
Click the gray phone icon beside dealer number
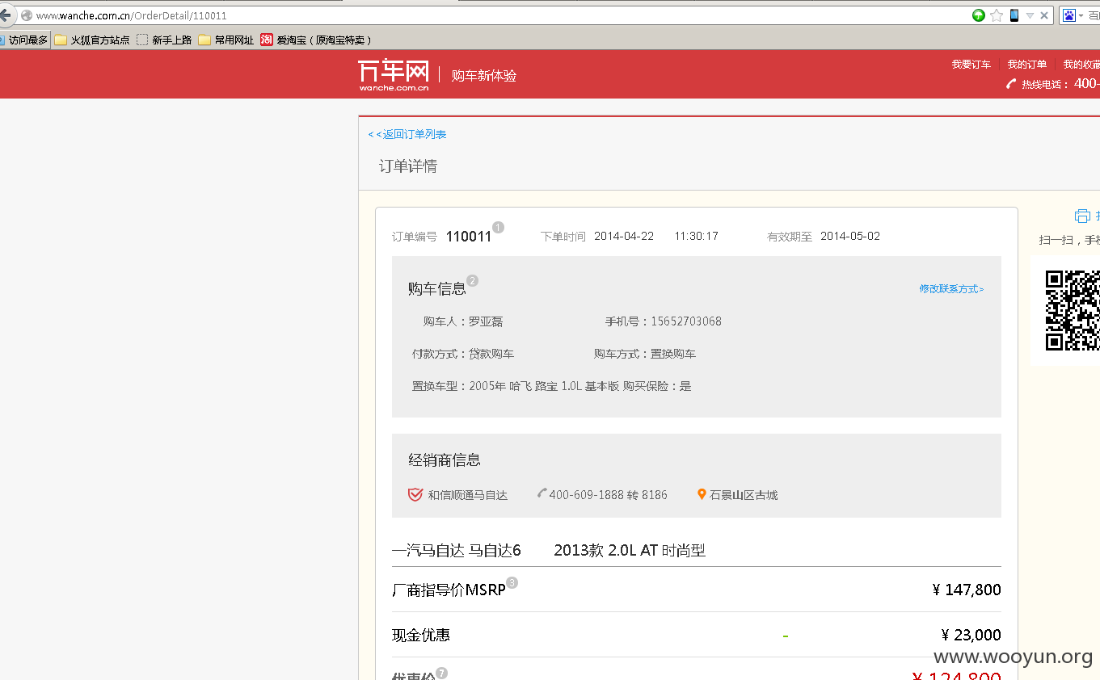click(542, 493)
